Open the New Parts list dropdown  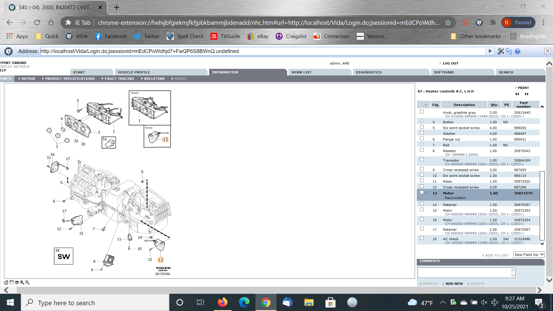(529, 255)
